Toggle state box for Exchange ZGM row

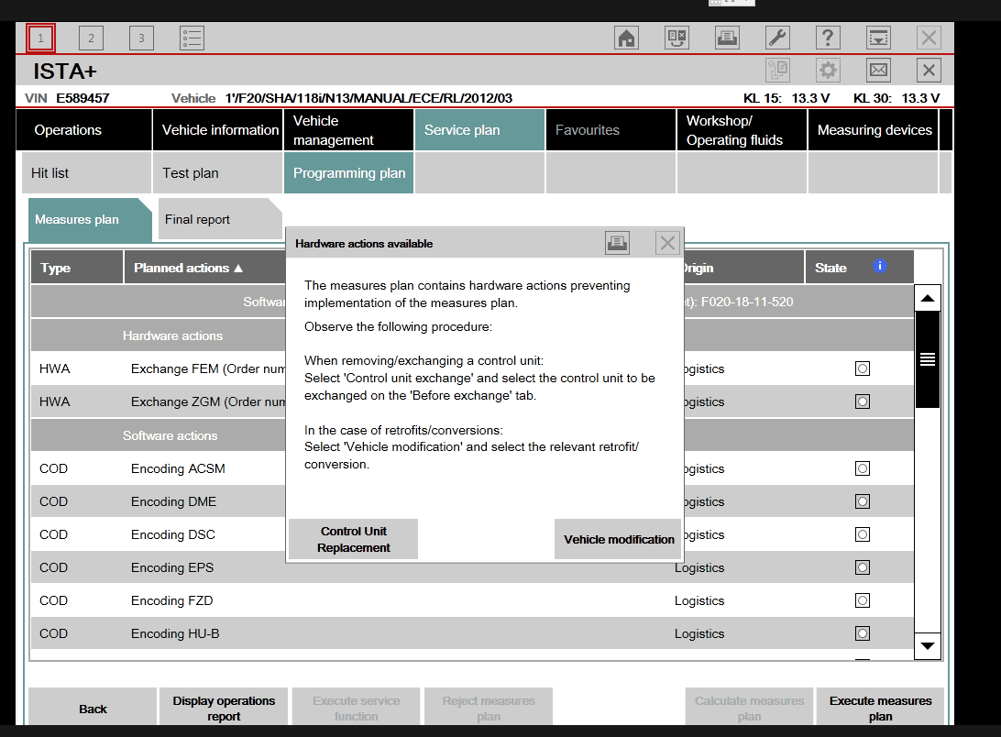[863, 401]
